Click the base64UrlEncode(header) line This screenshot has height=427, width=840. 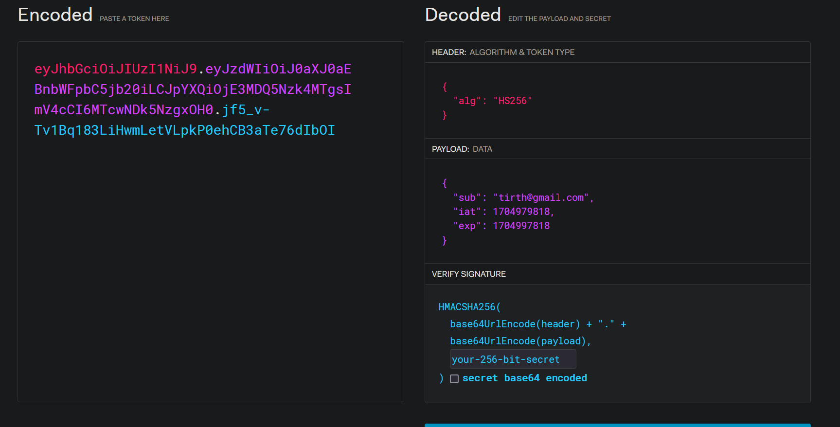point(538,324)
